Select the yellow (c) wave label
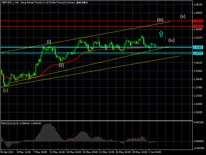 5,90
